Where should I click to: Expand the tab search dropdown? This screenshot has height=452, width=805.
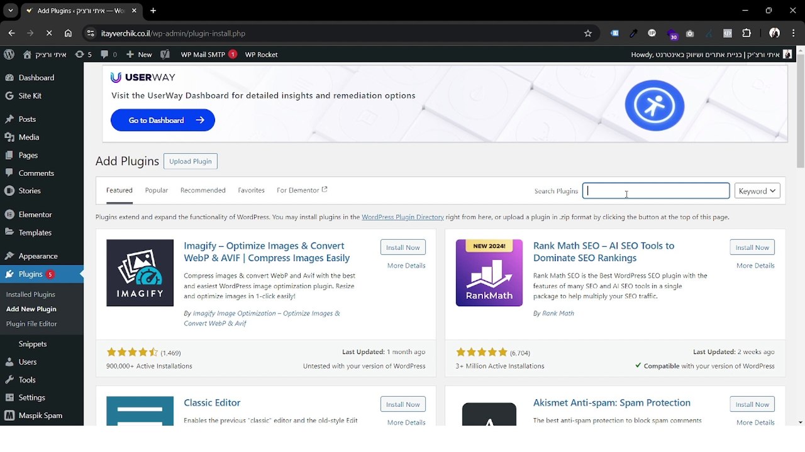[10, 11]
